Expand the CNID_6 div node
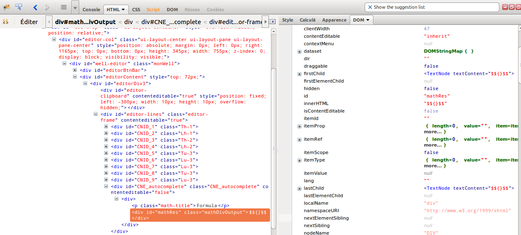Screen dimensions: 521x235 click(x=106, y=160)
